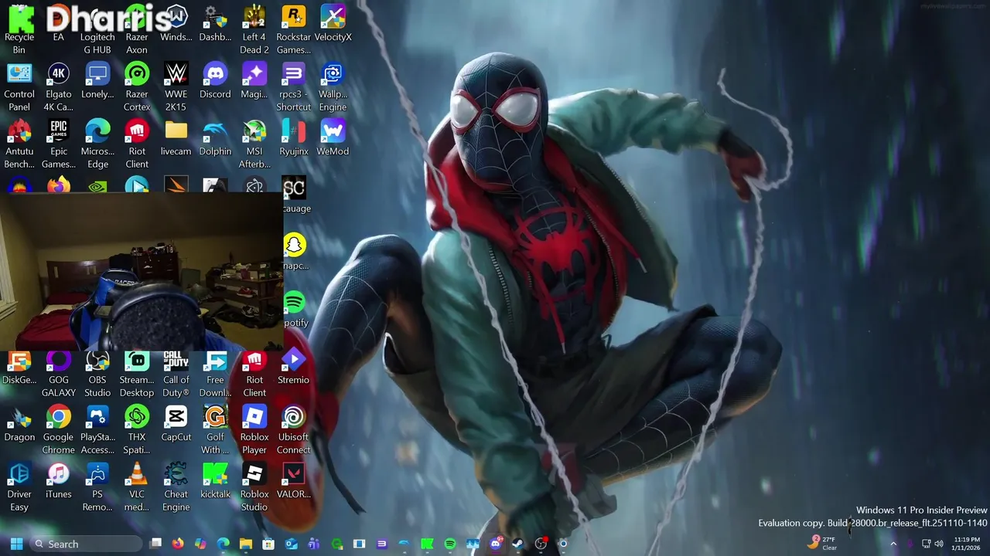Open Microsoft Store on taskbar

(x=268, y=544)
